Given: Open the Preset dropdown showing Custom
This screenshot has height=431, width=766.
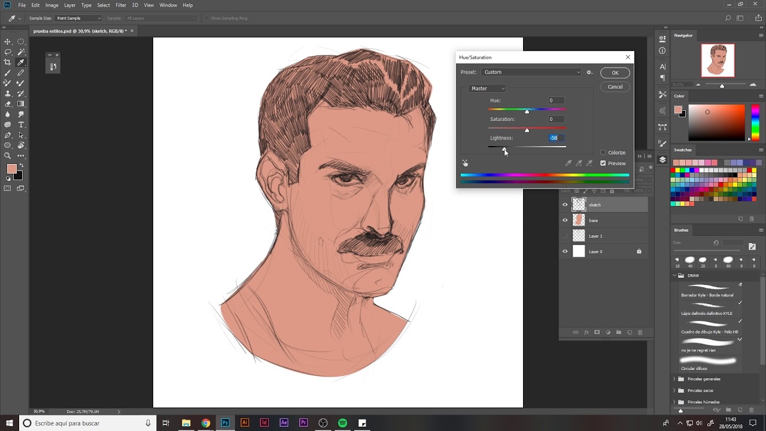Looking at the screenshot, I should coord(531,72).
